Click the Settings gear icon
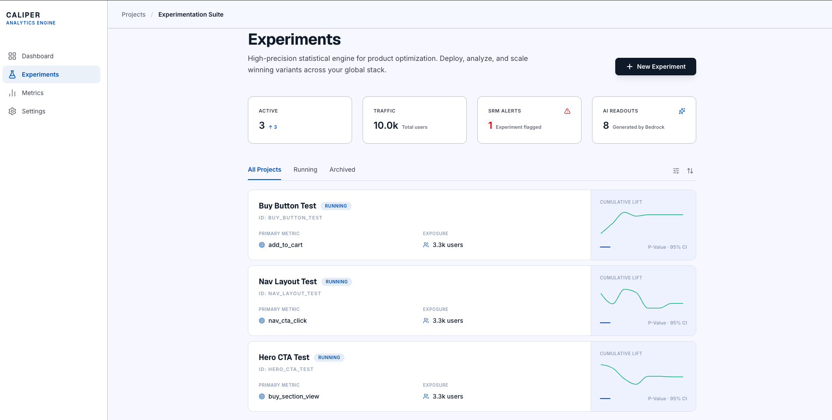The image size is (832, 420). point(12,111)
